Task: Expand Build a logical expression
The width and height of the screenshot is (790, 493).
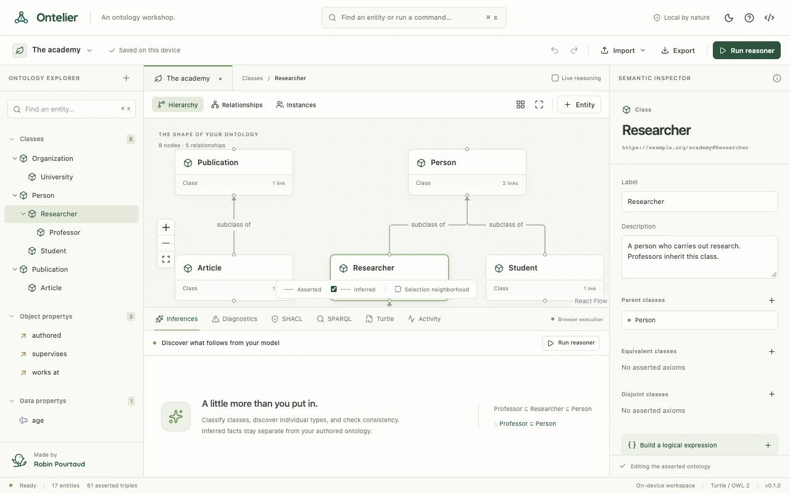Action: (x=699, y=445)
